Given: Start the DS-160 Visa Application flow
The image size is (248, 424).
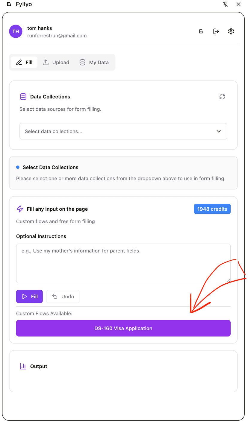Looking at the screenshot, I should coord(123,328).
